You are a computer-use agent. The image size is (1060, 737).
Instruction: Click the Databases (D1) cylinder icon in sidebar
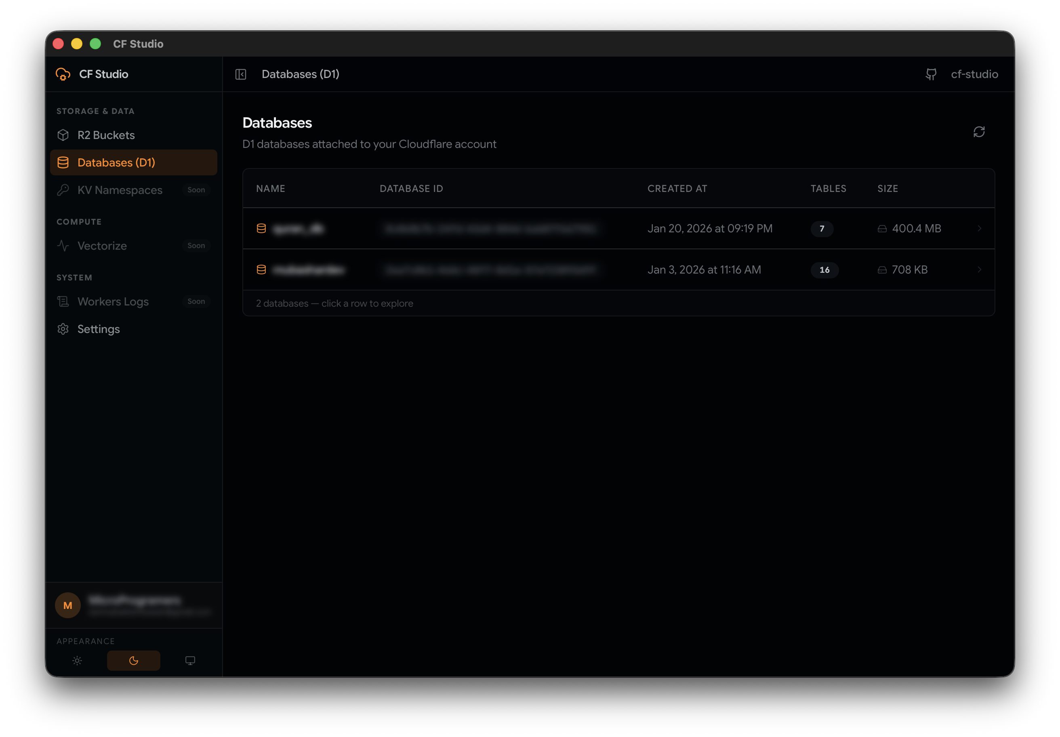[x=63, y=162]
